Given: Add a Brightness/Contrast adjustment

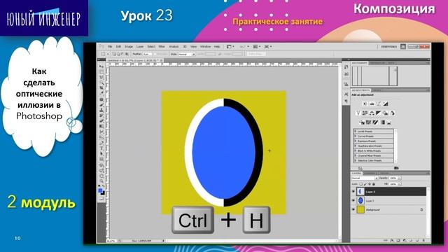Looking at the screenshot, I should point(365,104).
